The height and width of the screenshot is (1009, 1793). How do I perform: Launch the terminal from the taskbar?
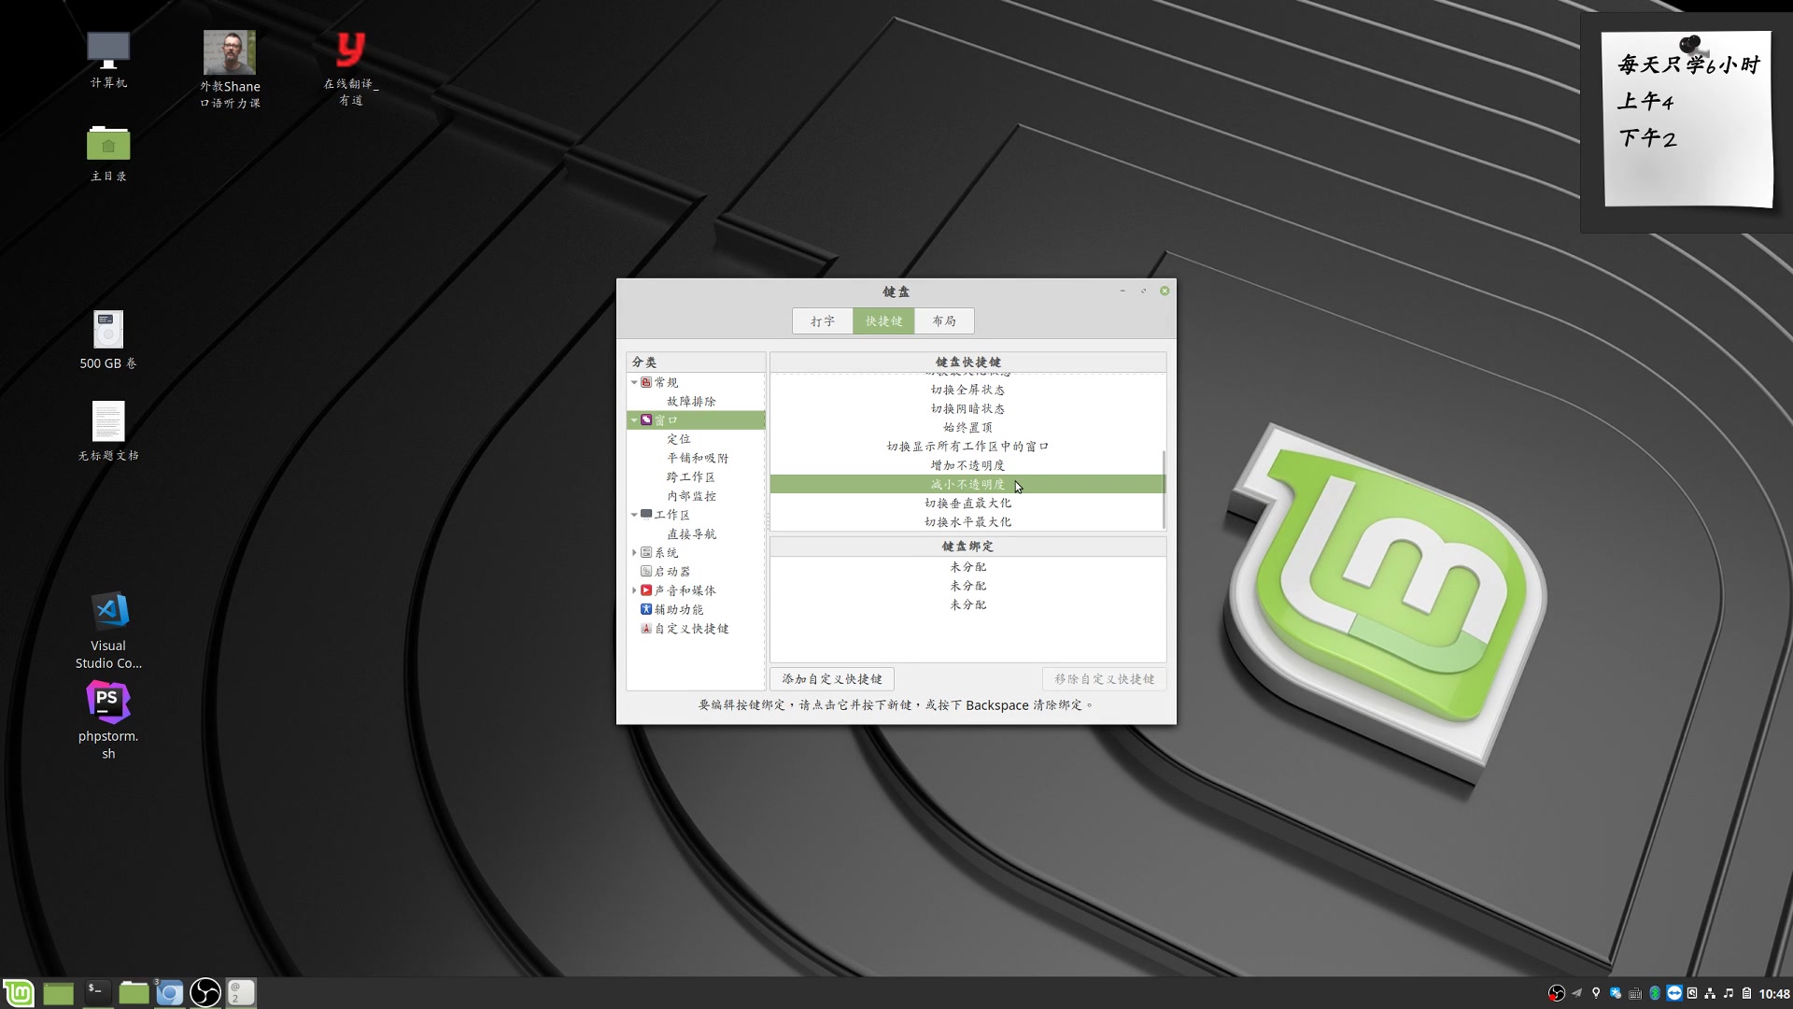click(95, 992)
